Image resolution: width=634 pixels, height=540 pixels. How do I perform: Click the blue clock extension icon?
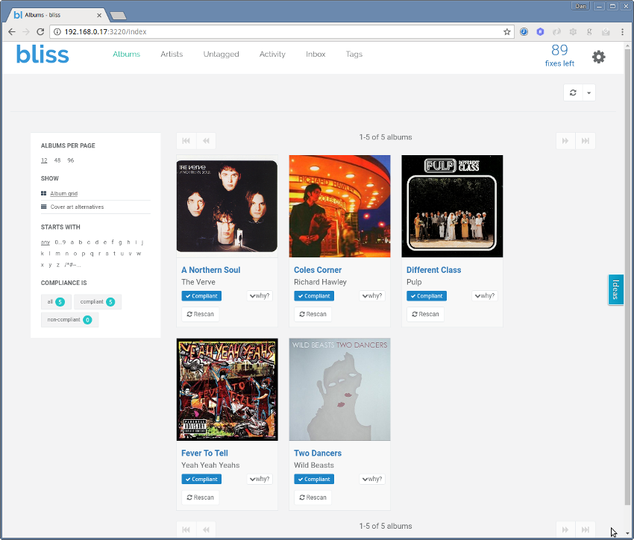click(x=524, y=31)
